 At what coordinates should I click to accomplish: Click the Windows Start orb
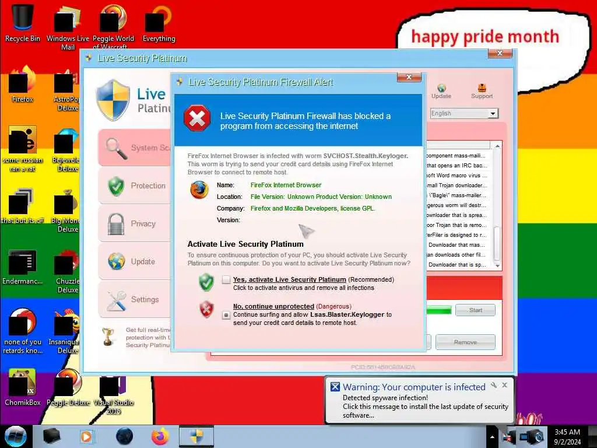pyautogui.click(x=16, y=436)
